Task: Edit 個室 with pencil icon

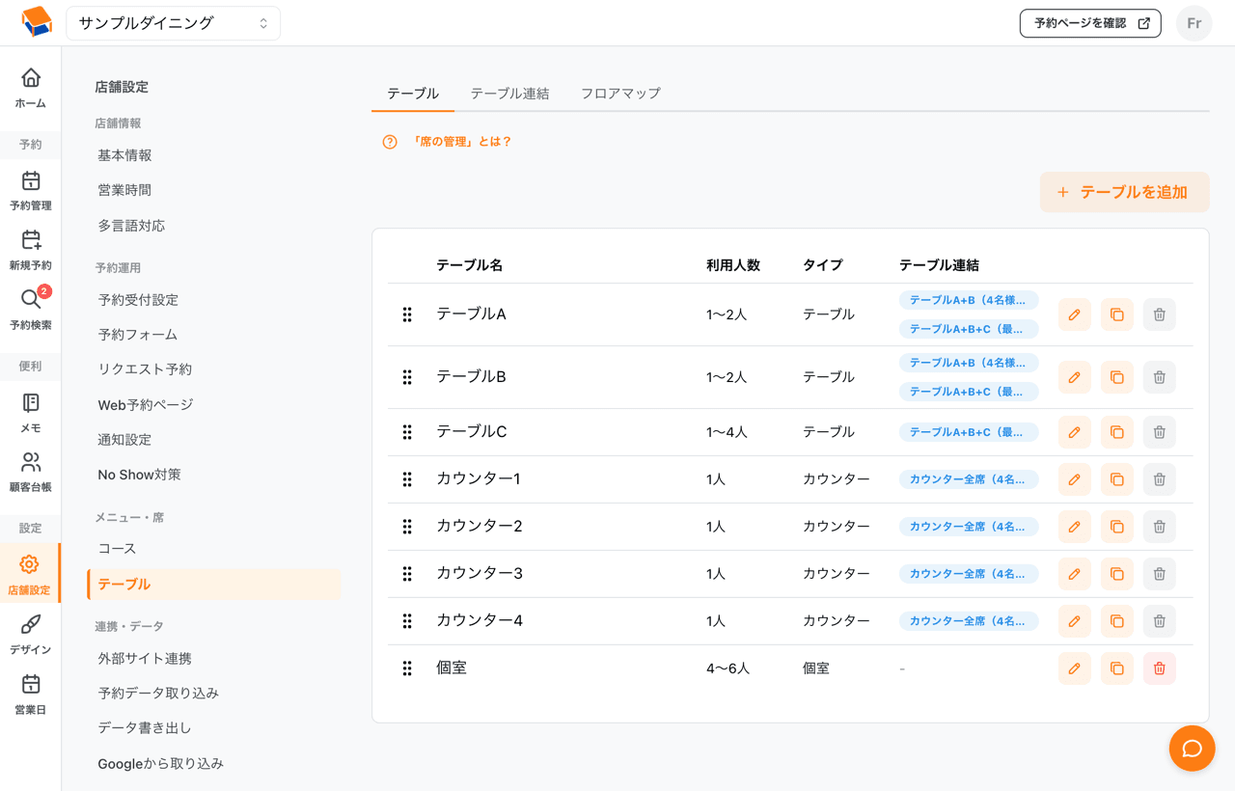Action: click(x=1075, y=668)
